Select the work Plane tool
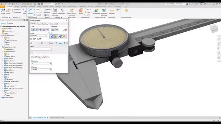Image resolution: width=221 pixels, height=124 pixels. (x=81, y=11)
